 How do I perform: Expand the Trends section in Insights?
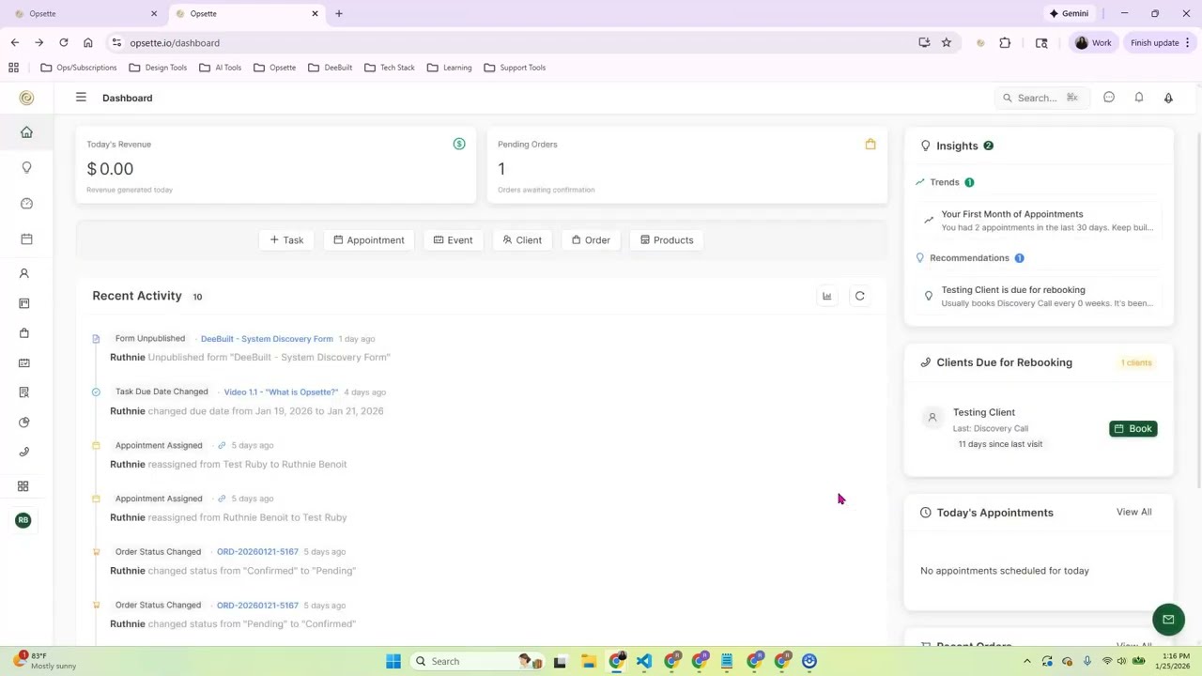945,182
